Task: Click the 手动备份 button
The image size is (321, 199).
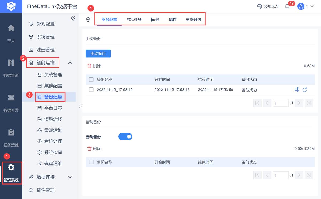Action: (x=98, y=53)
